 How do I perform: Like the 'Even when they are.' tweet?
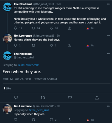(x=70, y=98)
